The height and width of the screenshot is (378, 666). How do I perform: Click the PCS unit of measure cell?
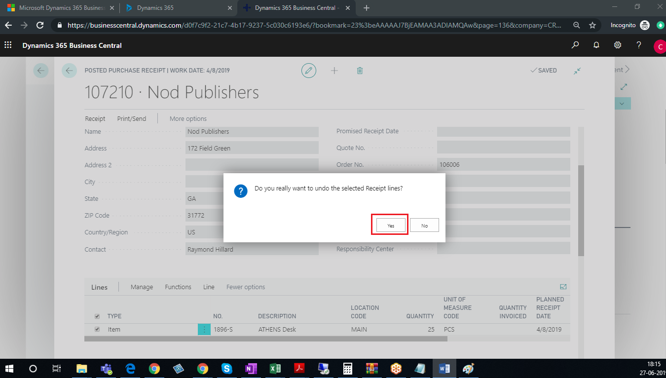pos(449,329)
